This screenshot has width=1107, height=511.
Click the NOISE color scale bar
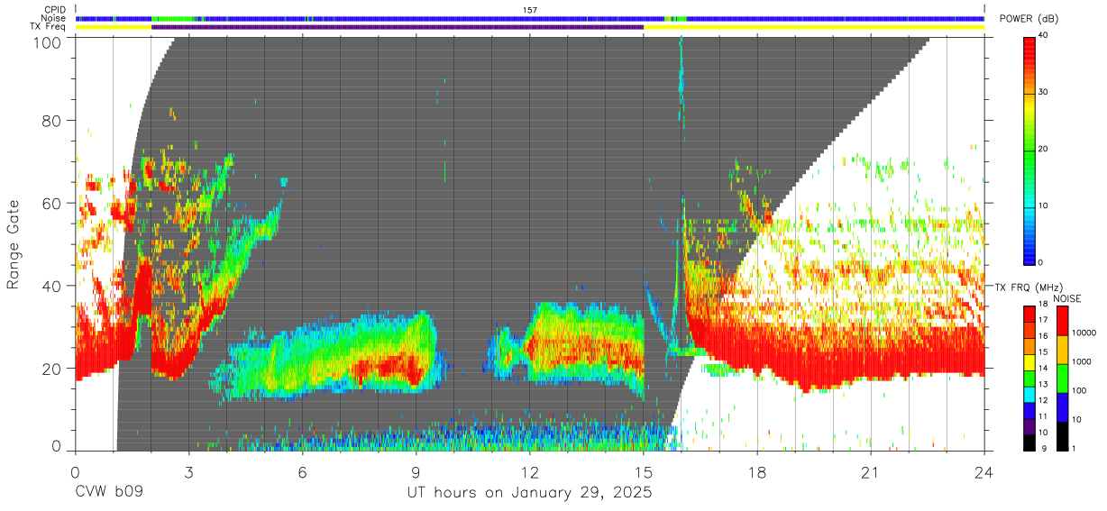pyautogui.click(x=1064, y=378)
